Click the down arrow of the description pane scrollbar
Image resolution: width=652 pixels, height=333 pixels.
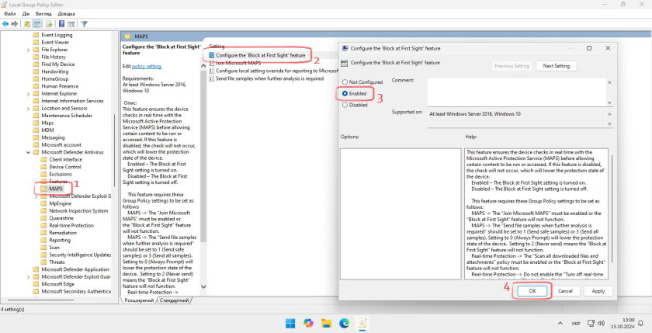tap(203, 286)
